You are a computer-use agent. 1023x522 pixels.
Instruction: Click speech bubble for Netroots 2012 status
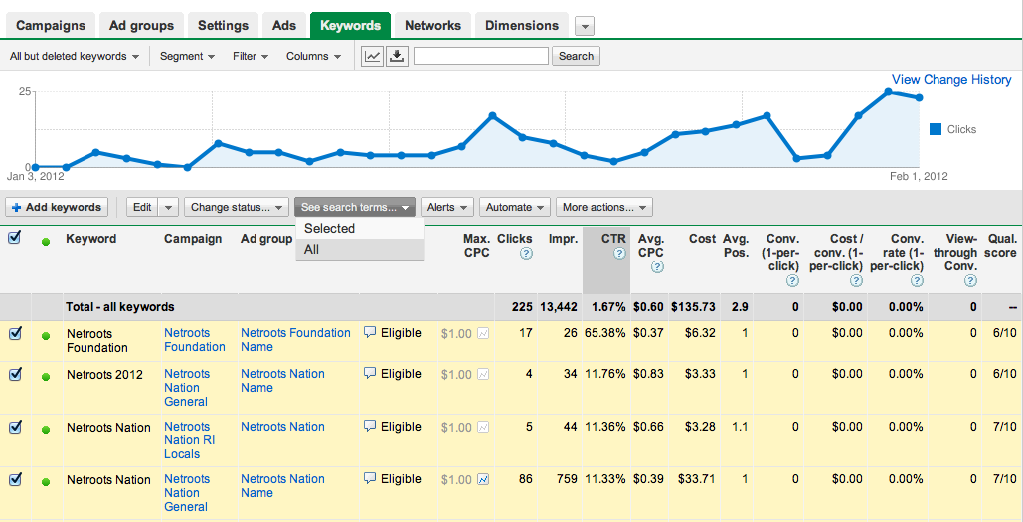(x=370, y=374)
